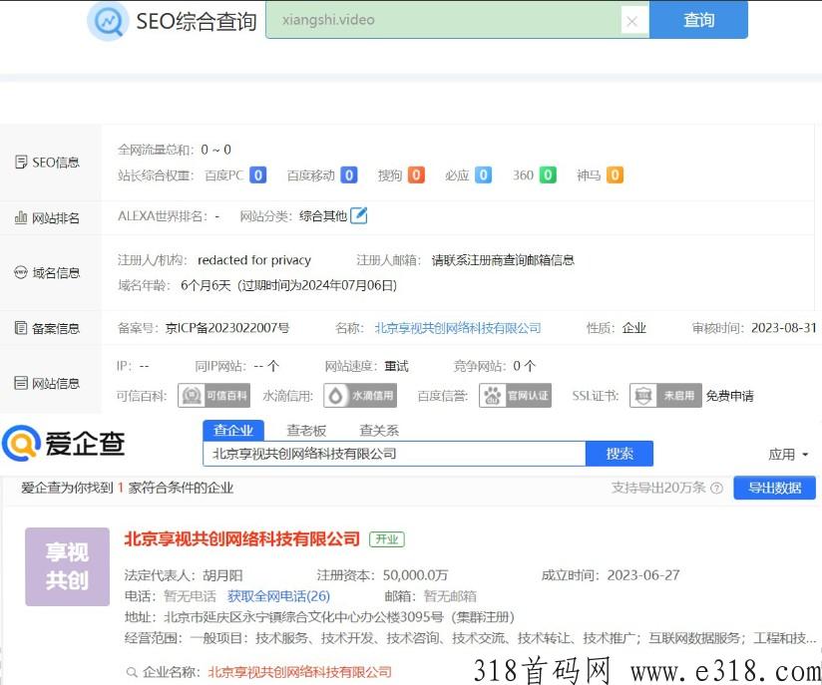Click the 网站排名 bar chart icon
822x685 pixels.
tap(20, 217)
